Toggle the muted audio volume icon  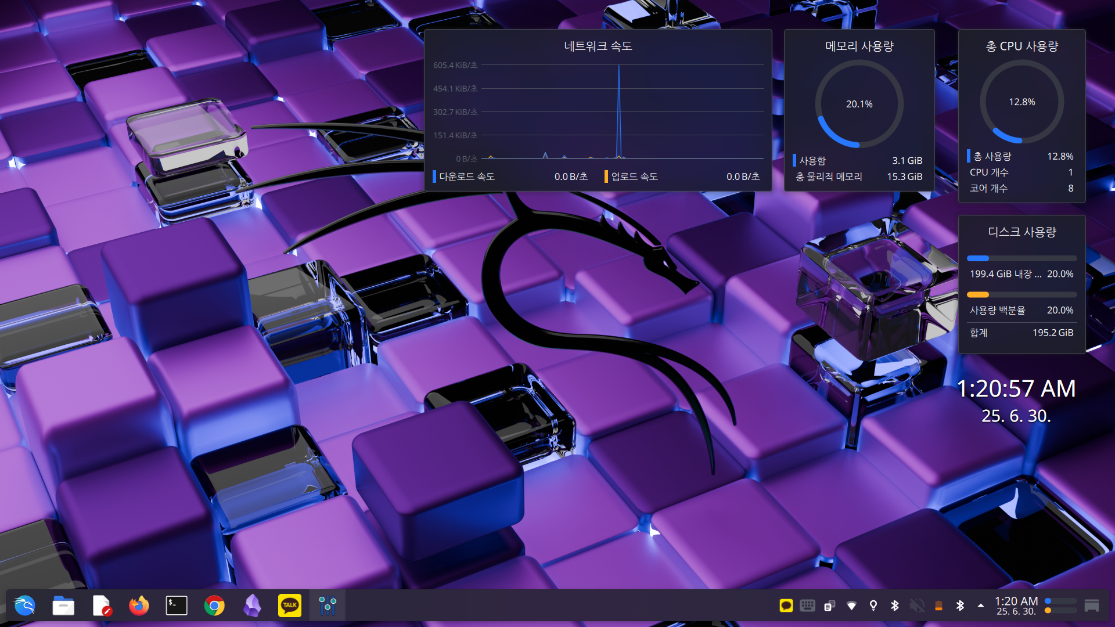click(x=916, y=606)
